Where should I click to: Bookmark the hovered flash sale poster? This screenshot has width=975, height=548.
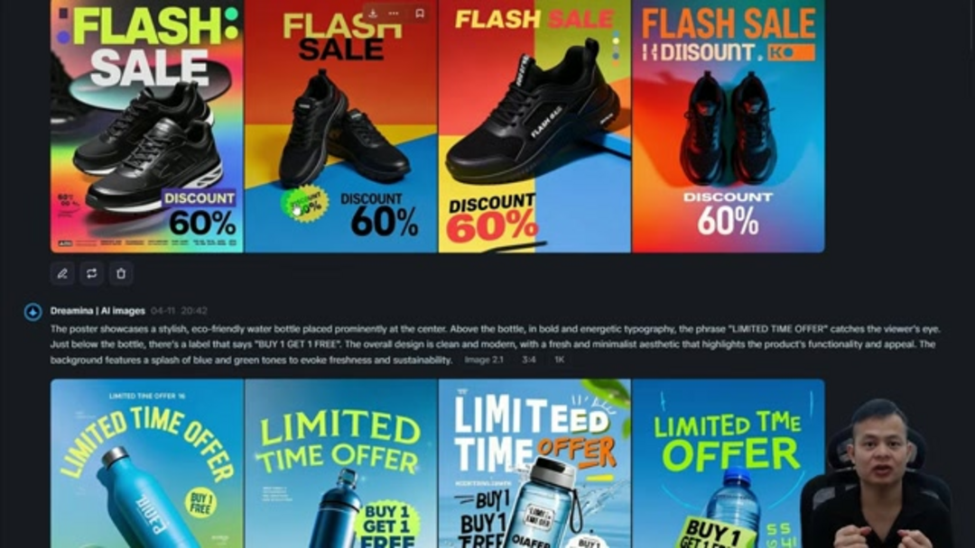pos(420,13)
